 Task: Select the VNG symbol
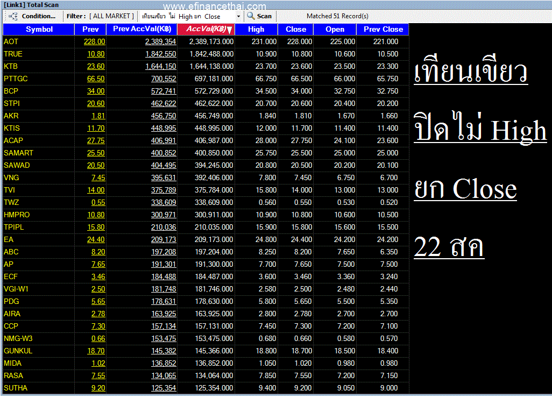coord(11,177)
